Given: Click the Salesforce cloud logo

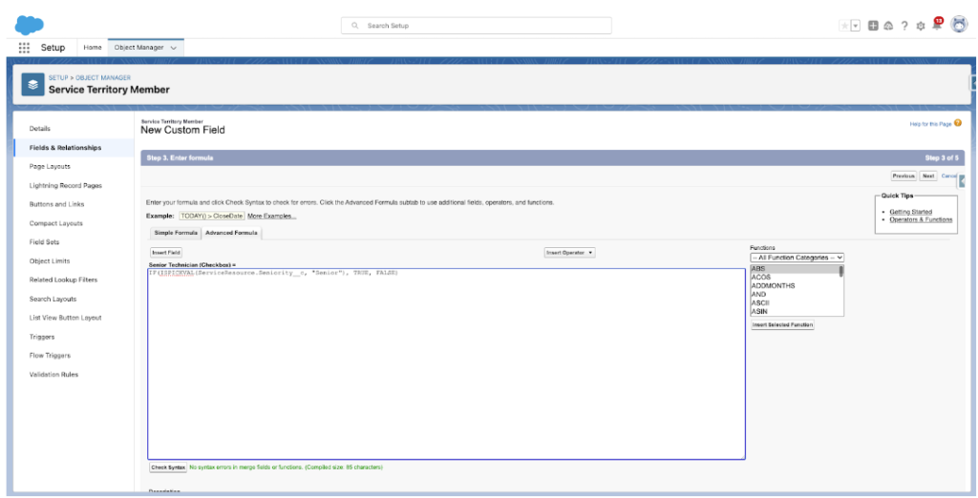Looking at the screenshot, I should (30, 25).
